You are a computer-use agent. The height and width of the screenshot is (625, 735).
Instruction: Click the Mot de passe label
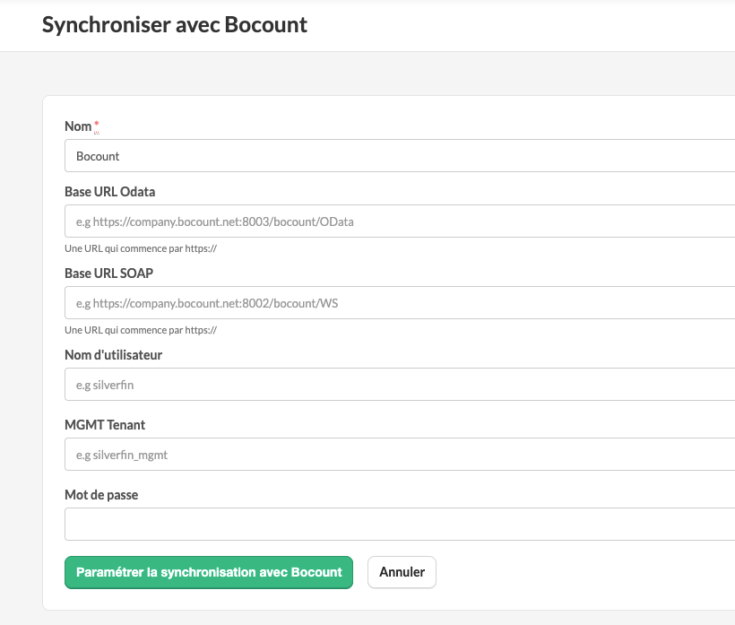101,495
